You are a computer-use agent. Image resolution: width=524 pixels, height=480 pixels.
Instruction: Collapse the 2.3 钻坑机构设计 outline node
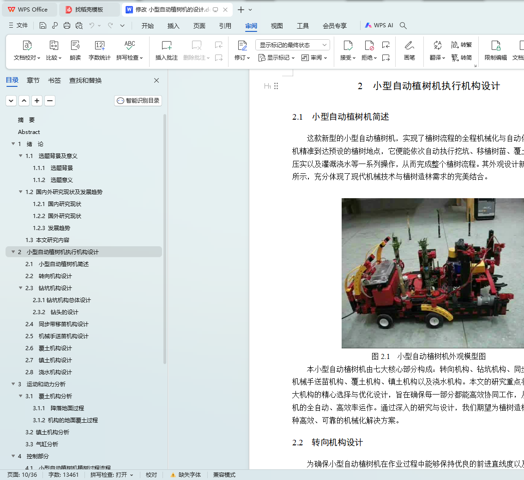pyautogui.click(x=21, y=288)
